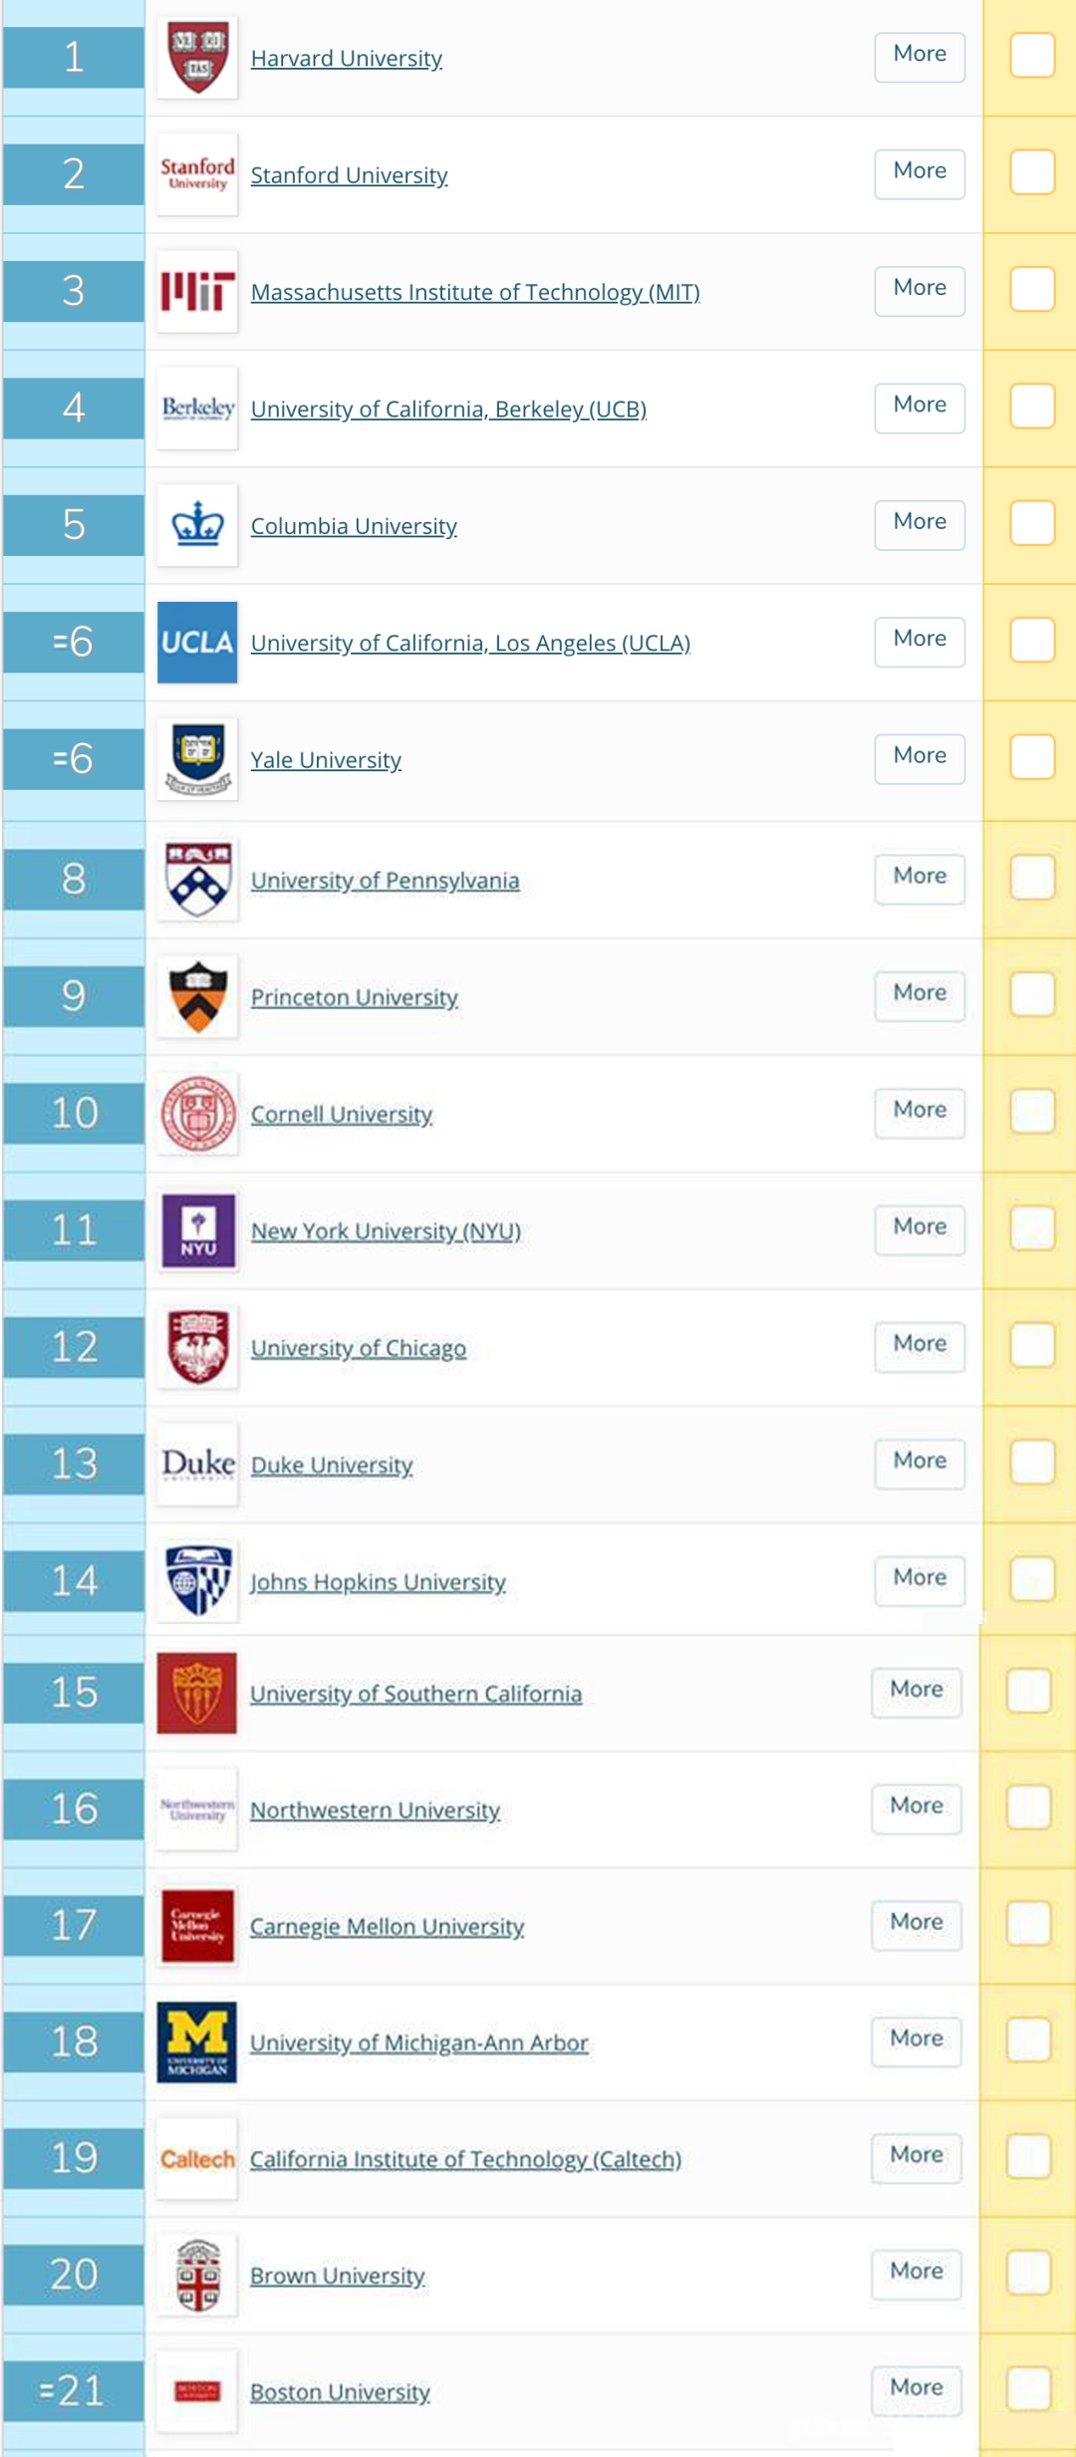Screen dimensions: 1076x2457
Task: Click the rank 12 number badge
Action: click(74, 1347)
